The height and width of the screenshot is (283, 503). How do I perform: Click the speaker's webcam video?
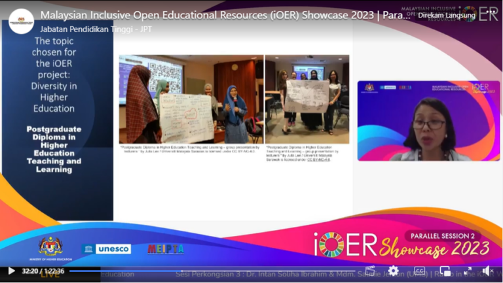click(428, 121)
